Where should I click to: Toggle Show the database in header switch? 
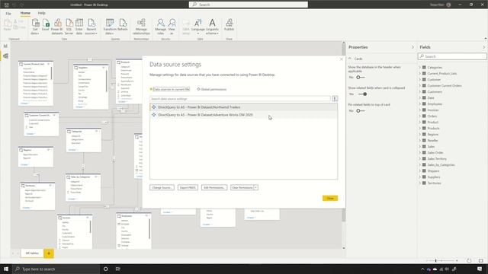361,78
